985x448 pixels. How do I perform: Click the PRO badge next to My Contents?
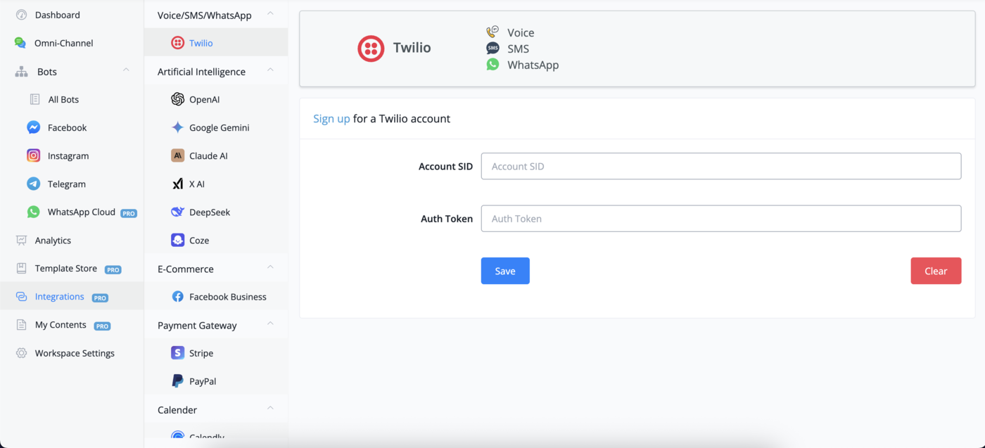click(x=102, y=326)
